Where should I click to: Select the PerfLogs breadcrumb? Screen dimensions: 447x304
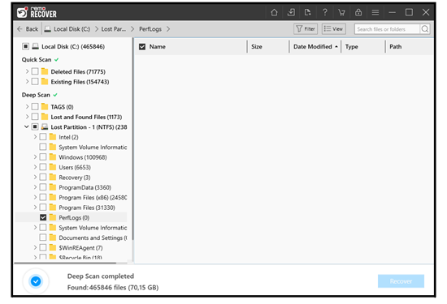pos(150,29)
